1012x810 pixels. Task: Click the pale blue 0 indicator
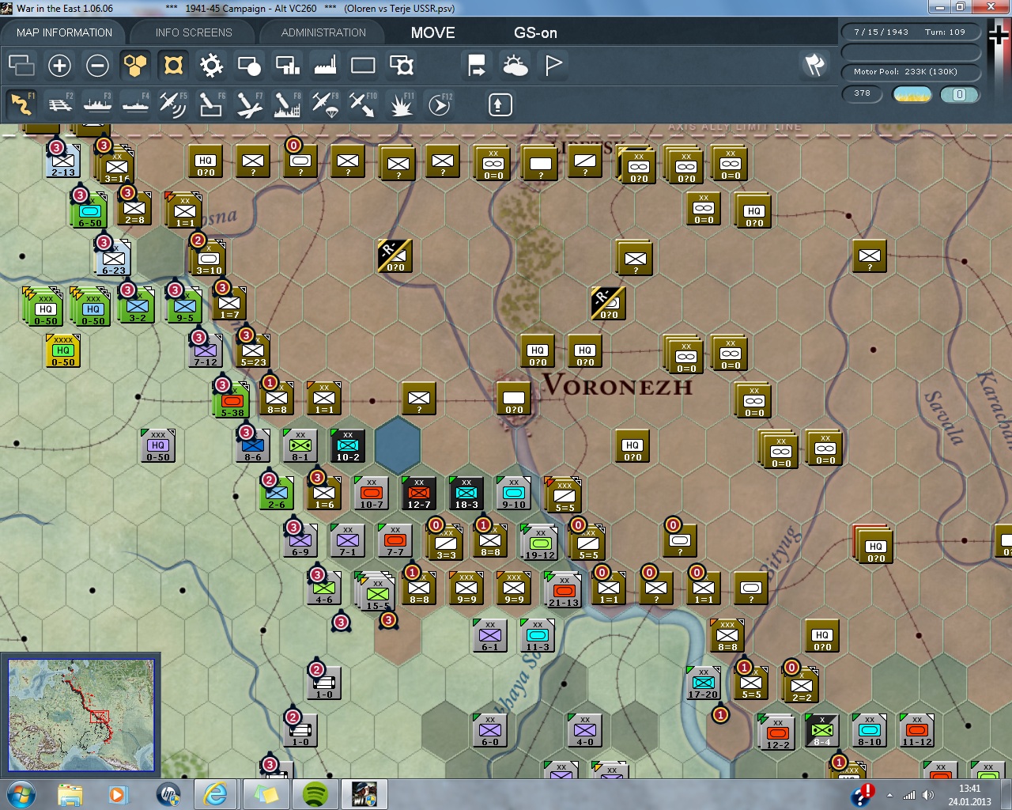(x=959, y=94)
